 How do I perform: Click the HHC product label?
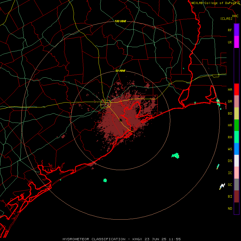click(x=235, y=16)
